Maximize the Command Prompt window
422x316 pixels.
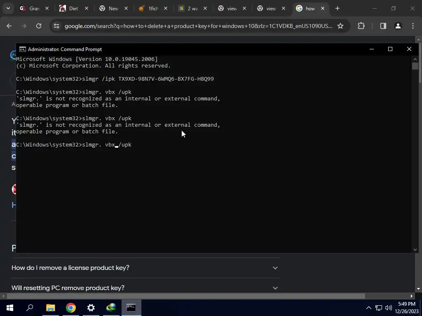tap(390, 49)
